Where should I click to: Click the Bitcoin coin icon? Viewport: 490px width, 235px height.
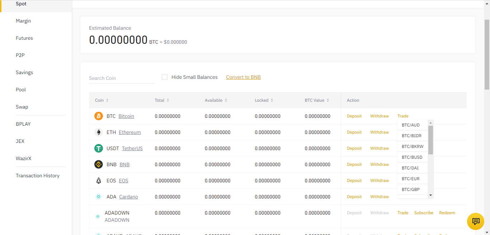coord(99,116)
